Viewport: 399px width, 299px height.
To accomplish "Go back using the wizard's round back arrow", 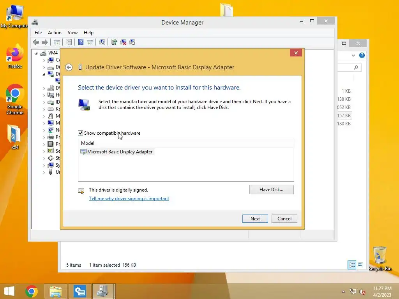I will tap(69, 67).
